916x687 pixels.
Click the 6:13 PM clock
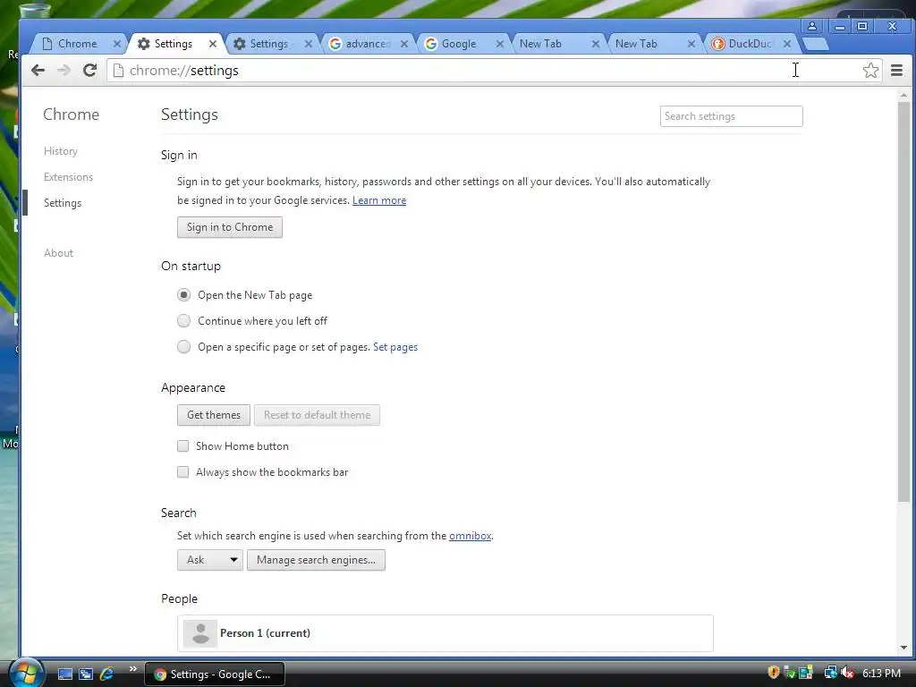coord(881,673)
